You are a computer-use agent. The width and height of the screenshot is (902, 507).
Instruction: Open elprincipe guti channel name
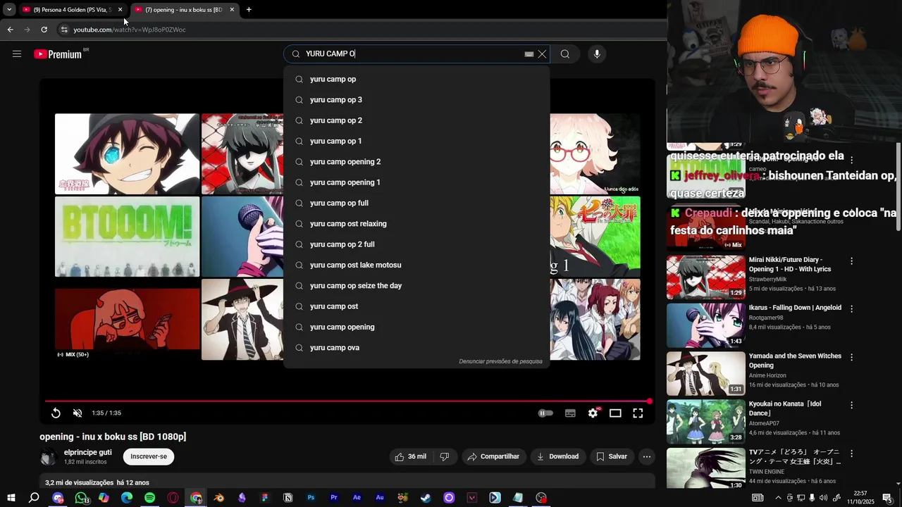click(88, 452)
